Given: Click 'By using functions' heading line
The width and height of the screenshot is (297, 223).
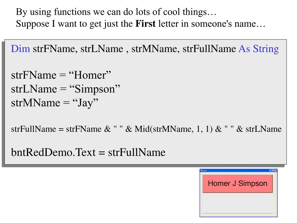Looking at the screenshot, I should coord(116,12).
